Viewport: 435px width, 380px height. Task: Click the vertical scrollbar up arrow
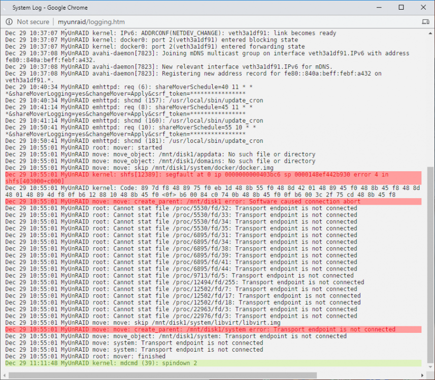430,33
